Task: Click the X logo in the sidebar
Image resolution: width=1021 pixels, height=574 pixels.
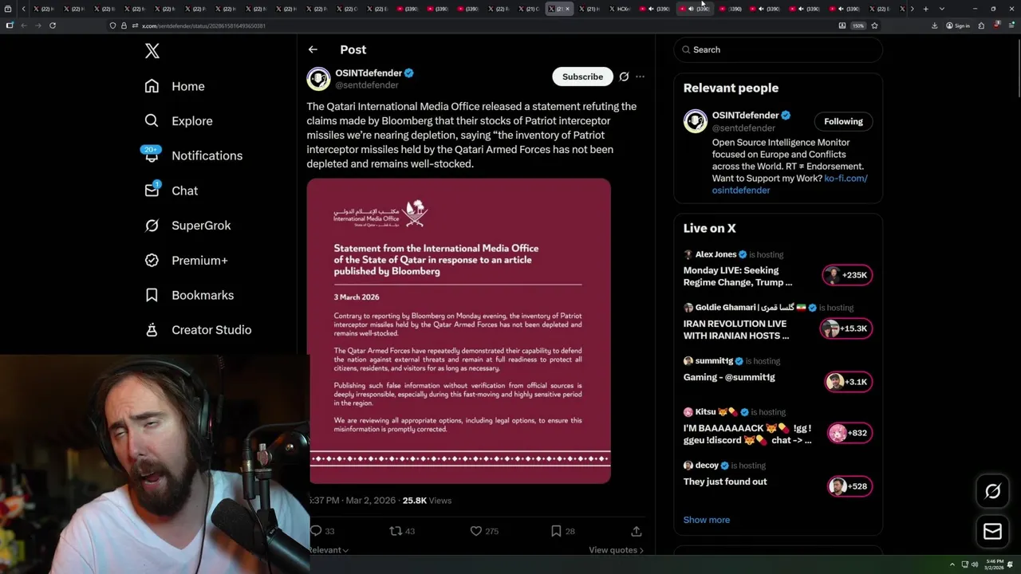Action: click(x=152, y=51)
